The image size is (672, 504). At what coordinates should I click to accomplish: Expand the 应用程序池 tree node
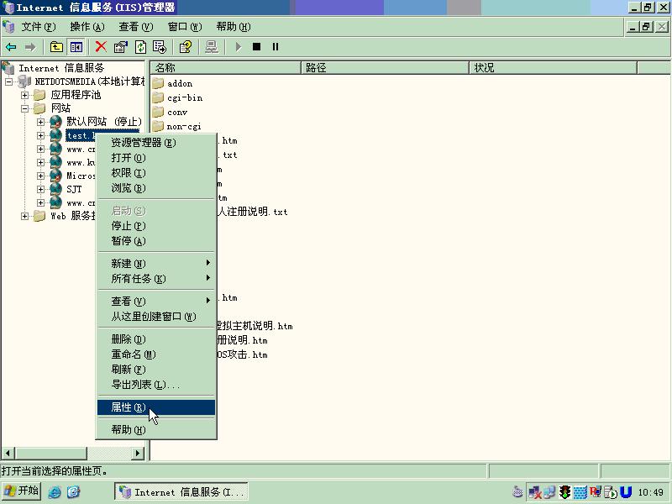pyautogui.click(x=25, y=95)
